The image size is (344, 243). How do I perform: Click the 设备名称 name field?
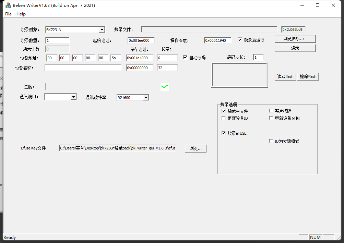click(83, 68)
